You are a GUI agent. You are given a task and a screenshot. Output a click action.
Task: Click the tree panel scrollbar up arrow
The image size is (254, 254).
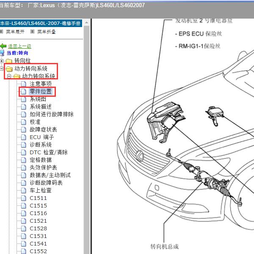click(x=87, y=23)
